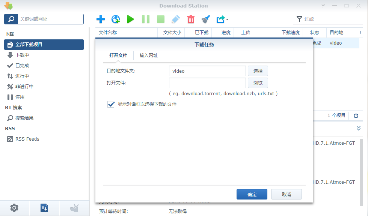Click the broom clear finished tasks icon

click(x=206, y=19)
